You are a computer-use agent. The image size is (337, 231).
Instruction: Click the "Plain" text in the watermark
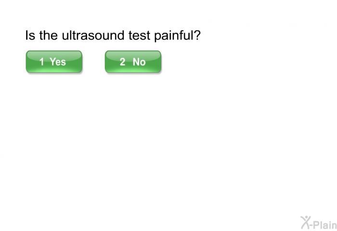pos(325,225)
